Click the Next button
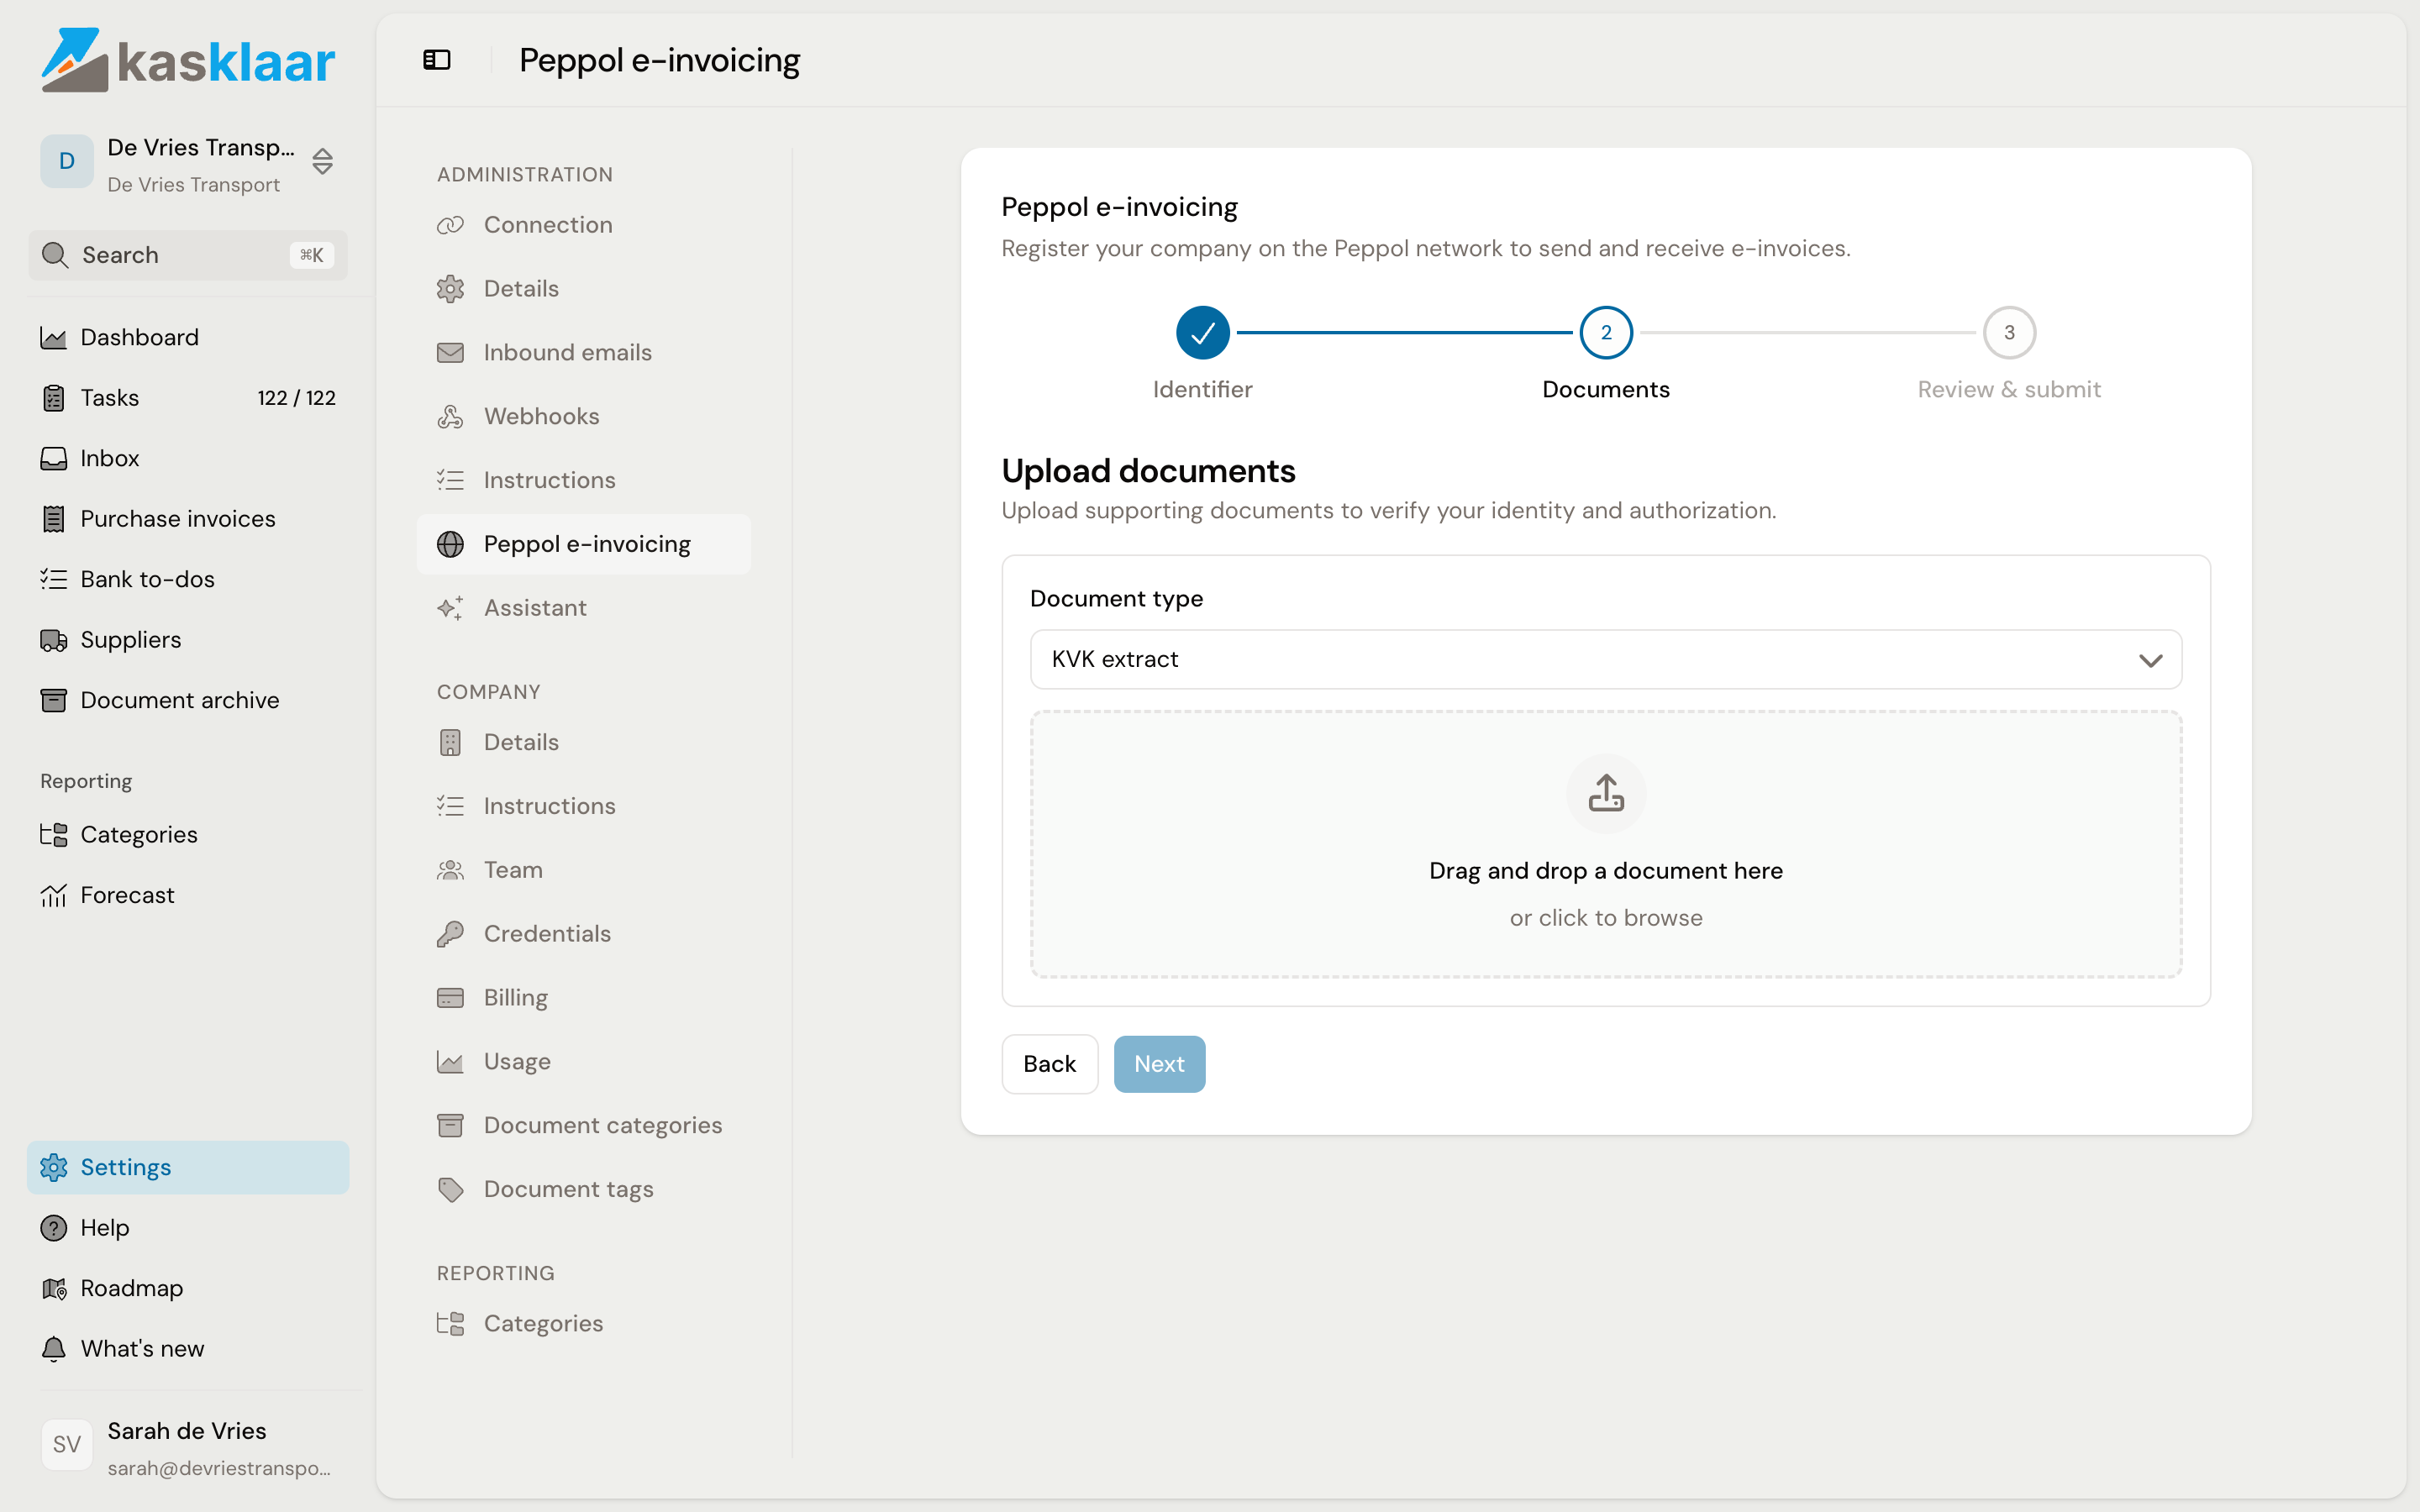 pyautogui.click(x=1159, y=1064)
